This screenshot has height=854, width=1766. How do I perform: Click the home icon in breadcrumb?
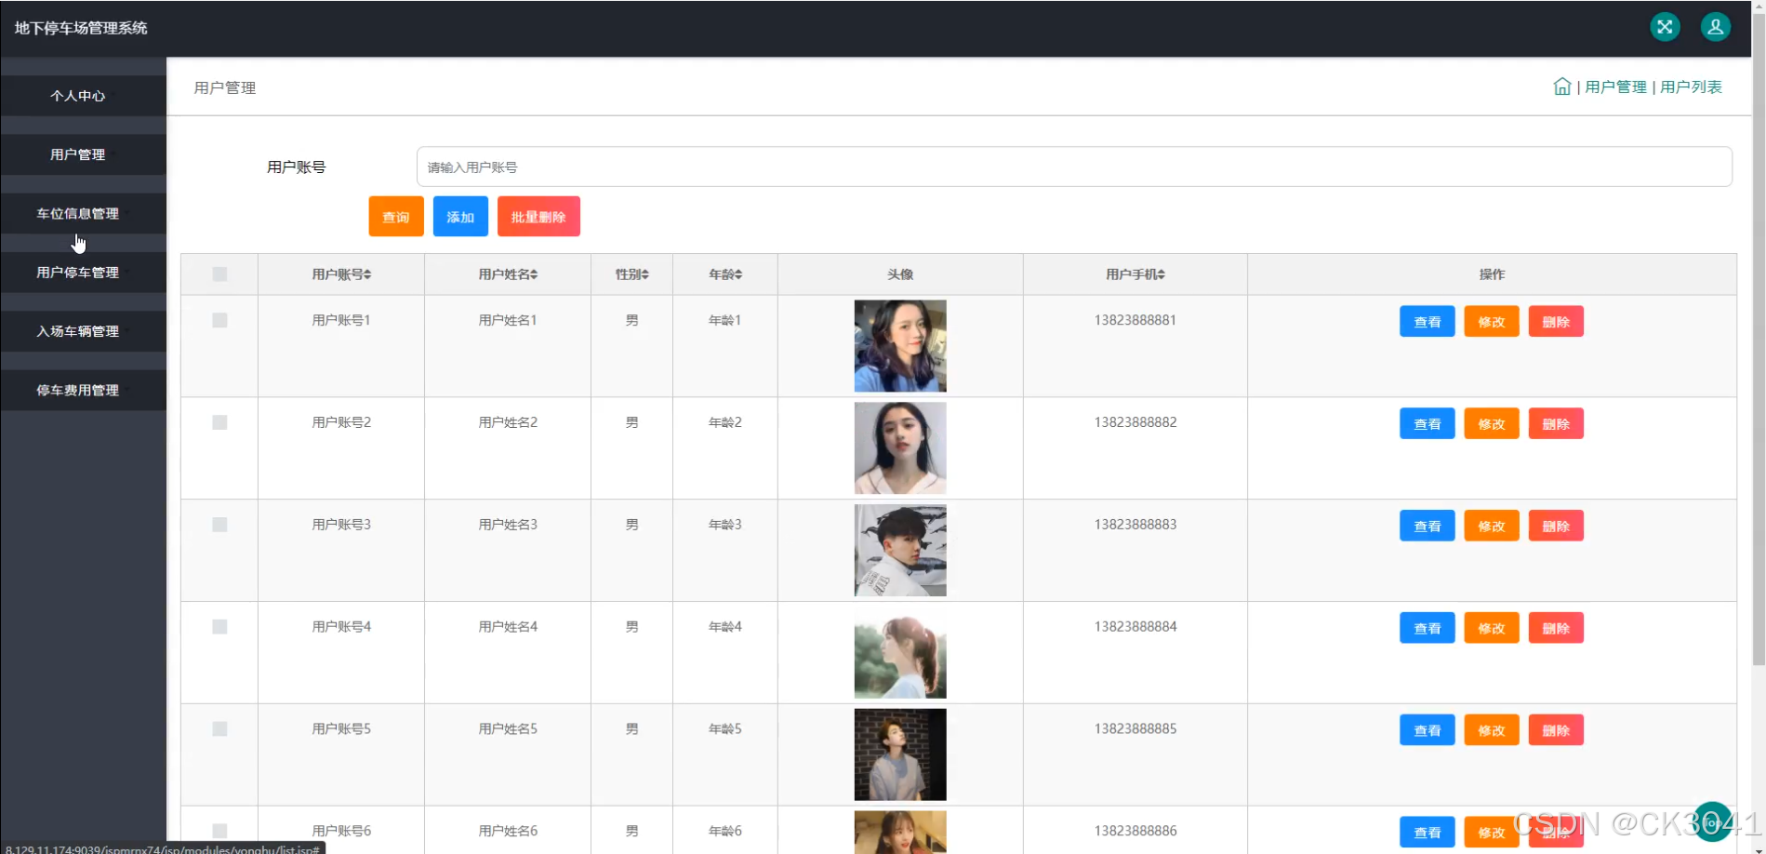1561,87
